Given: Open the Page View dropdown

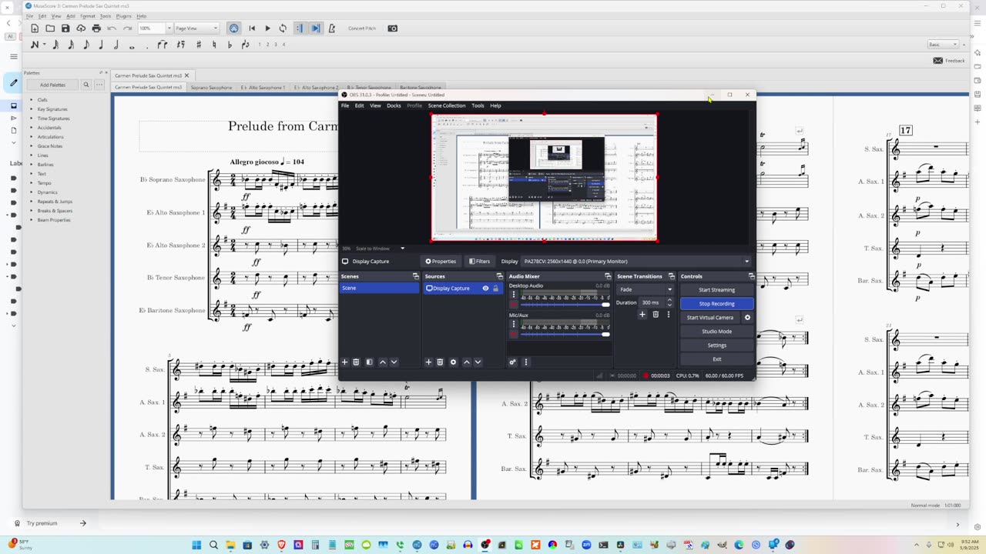Looking at the screenshot, I should tap(196, 28).
